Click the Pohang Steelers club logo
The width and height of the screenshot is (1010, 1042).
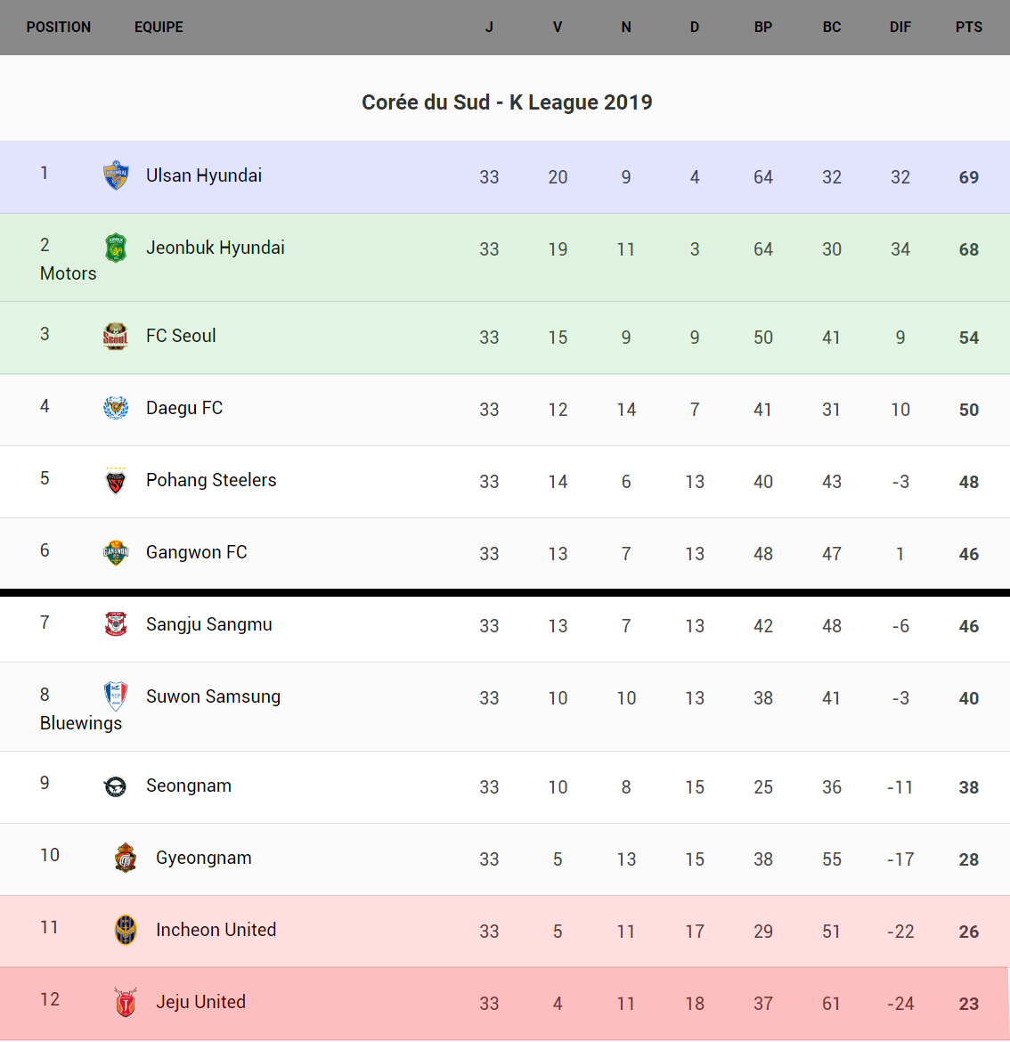[116, 481]
